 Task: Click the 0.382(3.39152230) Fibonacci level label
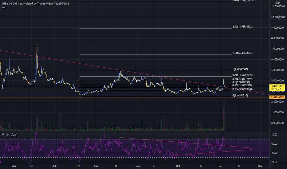[x=242, y=85]
